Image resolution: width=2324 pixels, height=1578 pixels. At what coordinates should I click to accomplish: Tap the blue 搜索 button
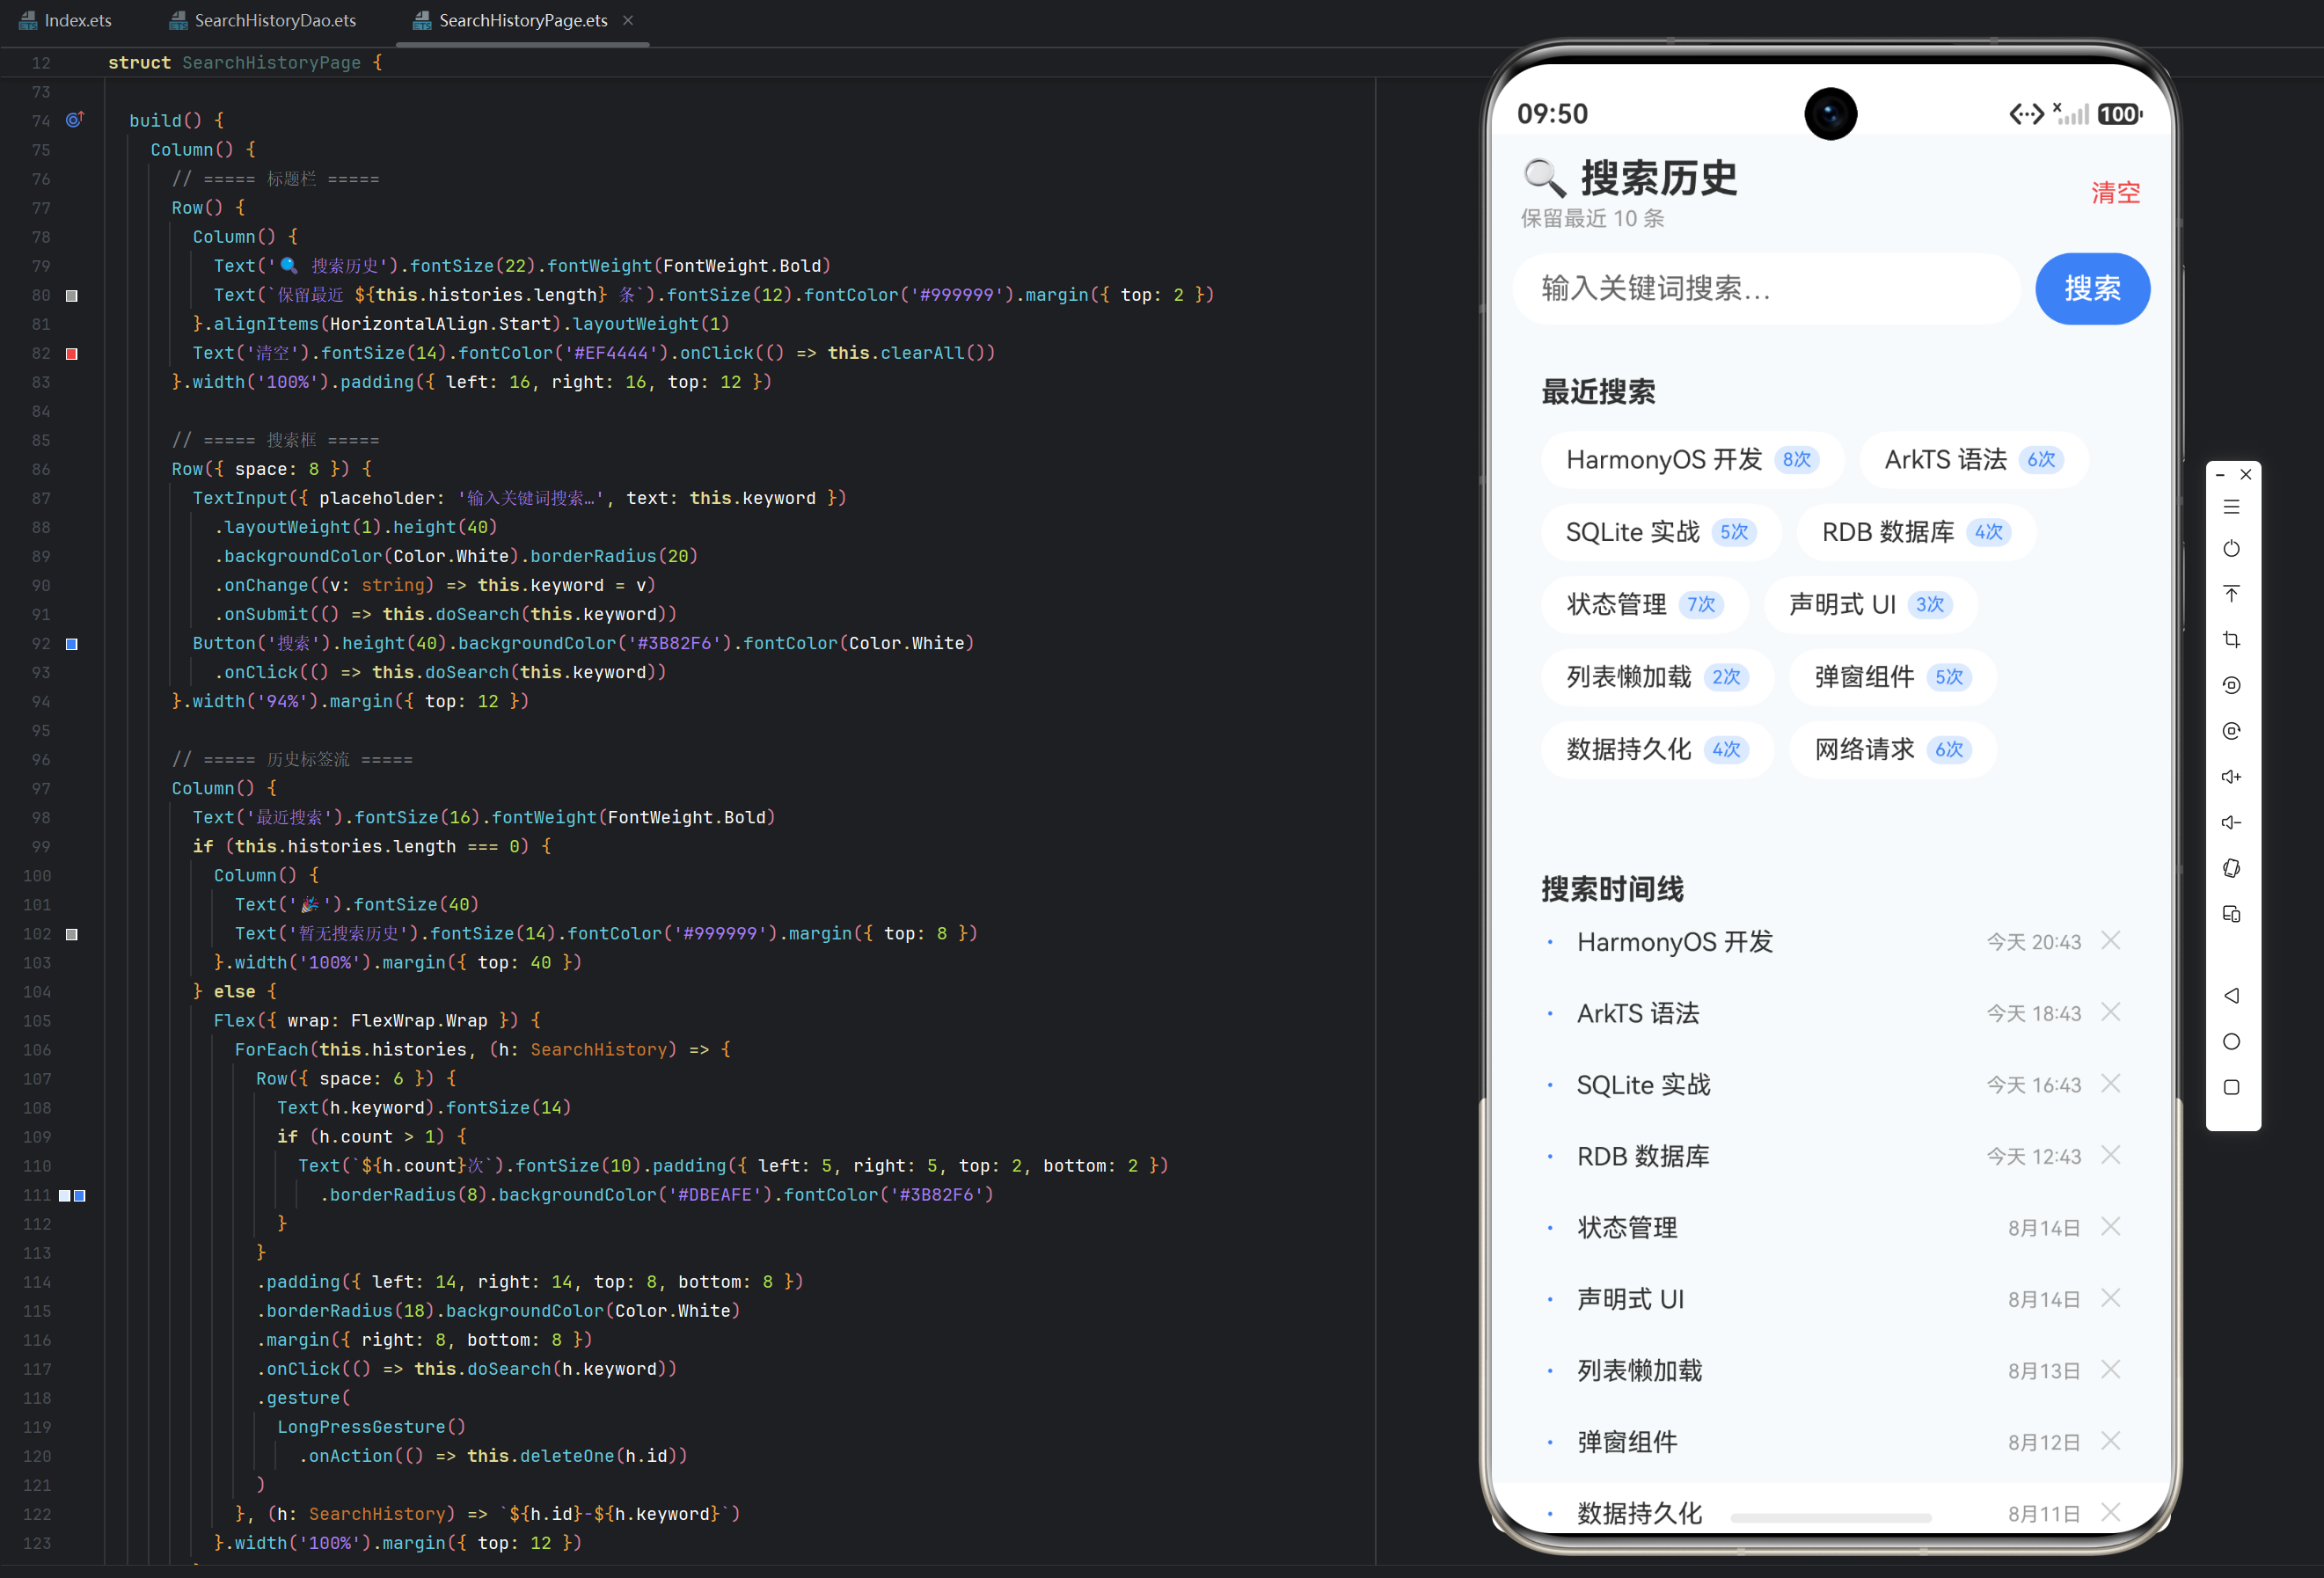pos(2092,289)
